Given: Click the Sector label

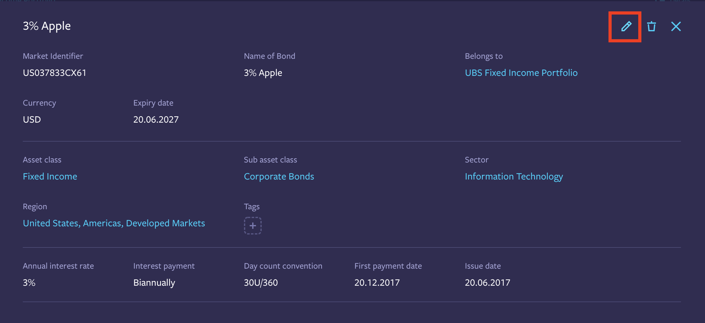Looking at the screenshot, I should [x=477, y=160].
